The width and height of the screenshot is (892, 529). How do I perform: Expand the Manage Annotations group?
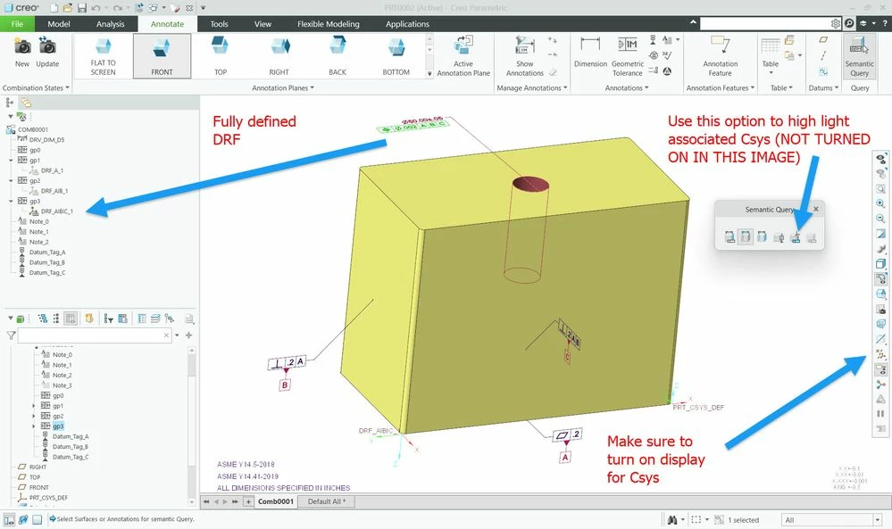[532, 88]
